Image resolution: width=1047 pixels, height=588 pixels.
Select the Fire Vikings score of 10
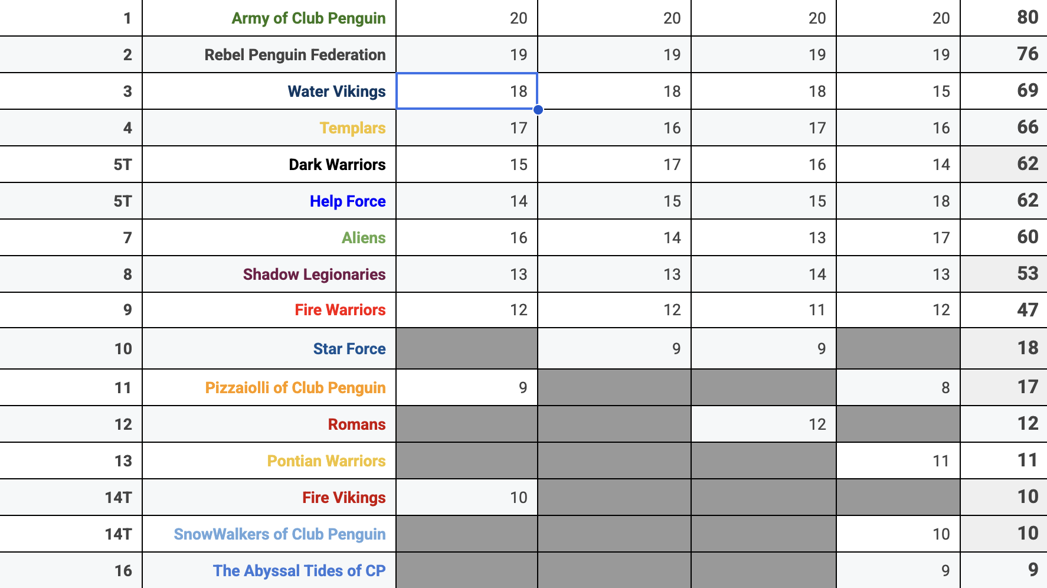[x=467, y=498]
